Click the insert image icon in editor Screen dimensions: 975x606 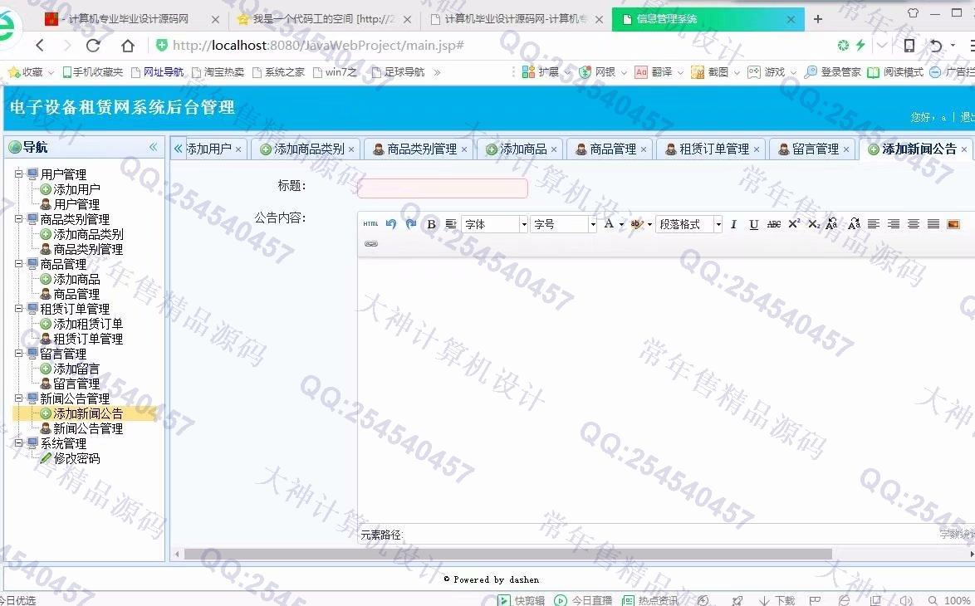click(953, 224)
